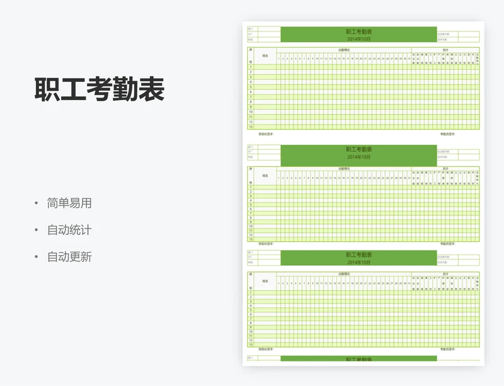Select the 自动统计 bullet text

point(69,230)
